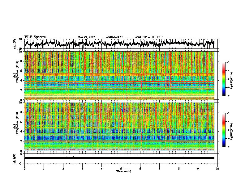Click the "-3" label on ch.1 colorbar
This screenshot has width=245, height=189.
228,62
